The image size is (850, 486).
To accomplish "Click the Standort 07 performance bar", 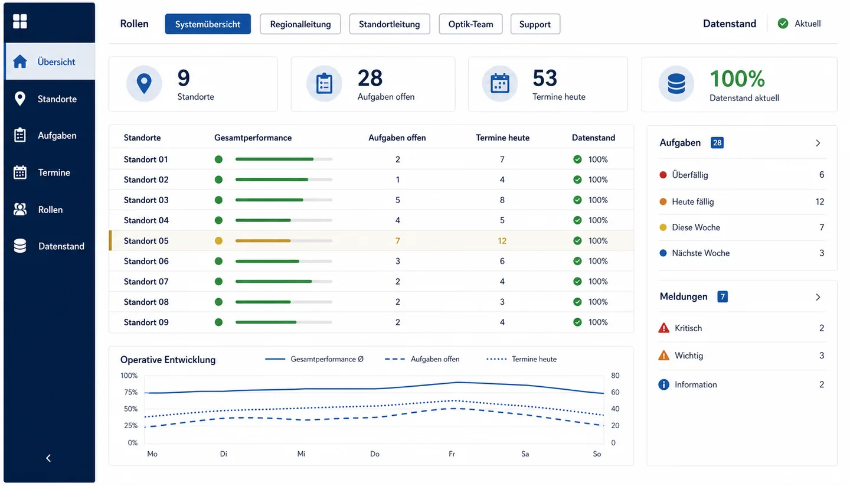I will pos(284,282).
